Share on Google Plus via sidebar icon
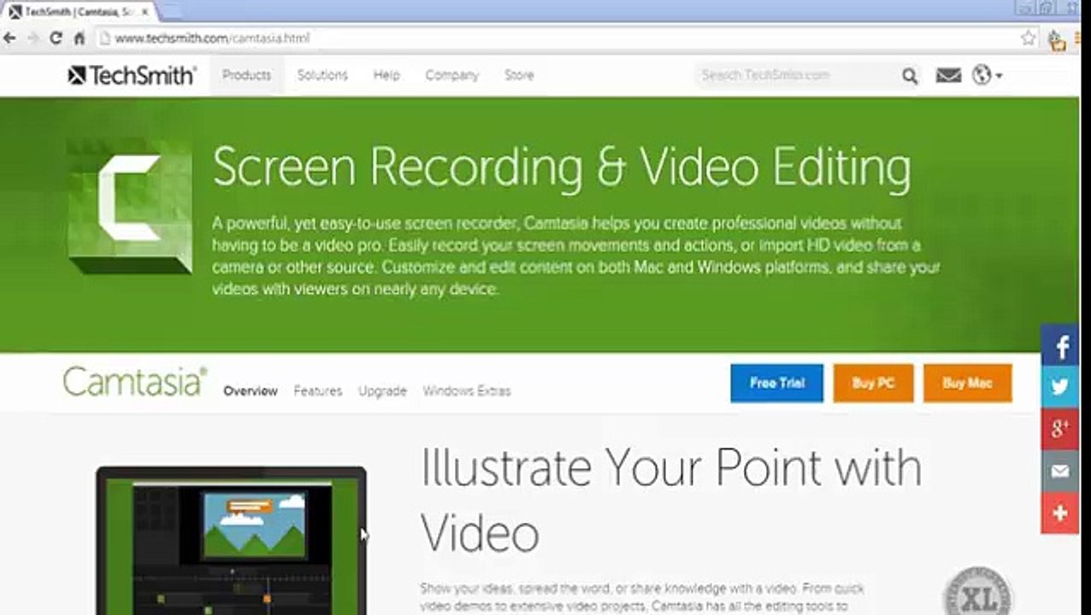The width and height of the screenshot is (1091, 615). (x=1060, y=429)
